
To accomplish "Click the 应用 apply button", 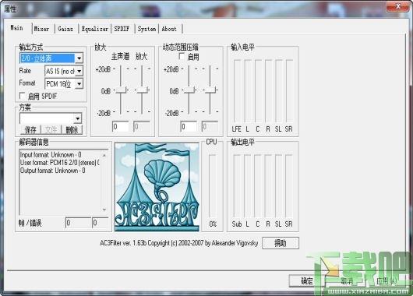I will [387, 281].
